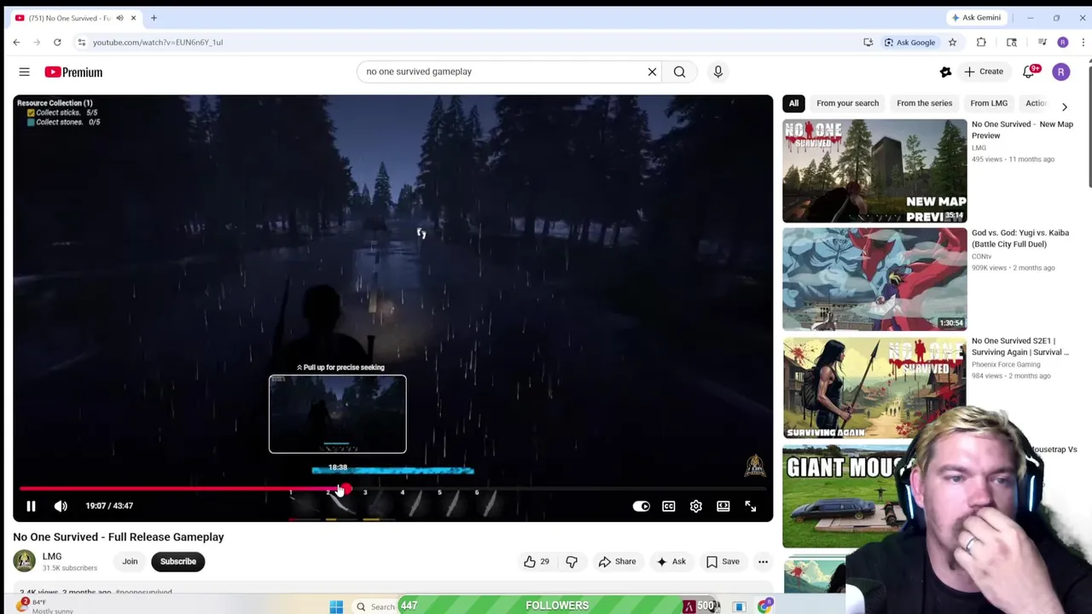The width and height of the screenshot is (1092, 614).
Task: Click the Ask button
Action: [x=671, y=561]
